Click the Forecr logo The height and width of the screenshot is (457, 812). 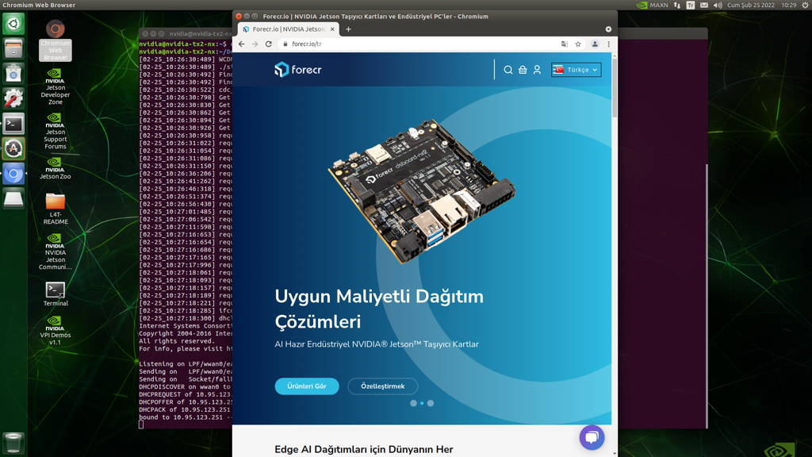[x=298, y=70]
